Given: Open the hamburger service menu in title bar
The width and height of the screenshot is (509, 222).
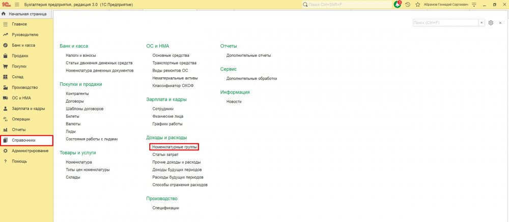Looking at the screenshot, I should (x=17, y=5).
